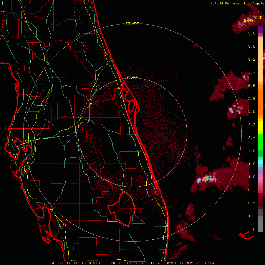
Task: Click the 5.8 scale value
Action: coord(252,99)
